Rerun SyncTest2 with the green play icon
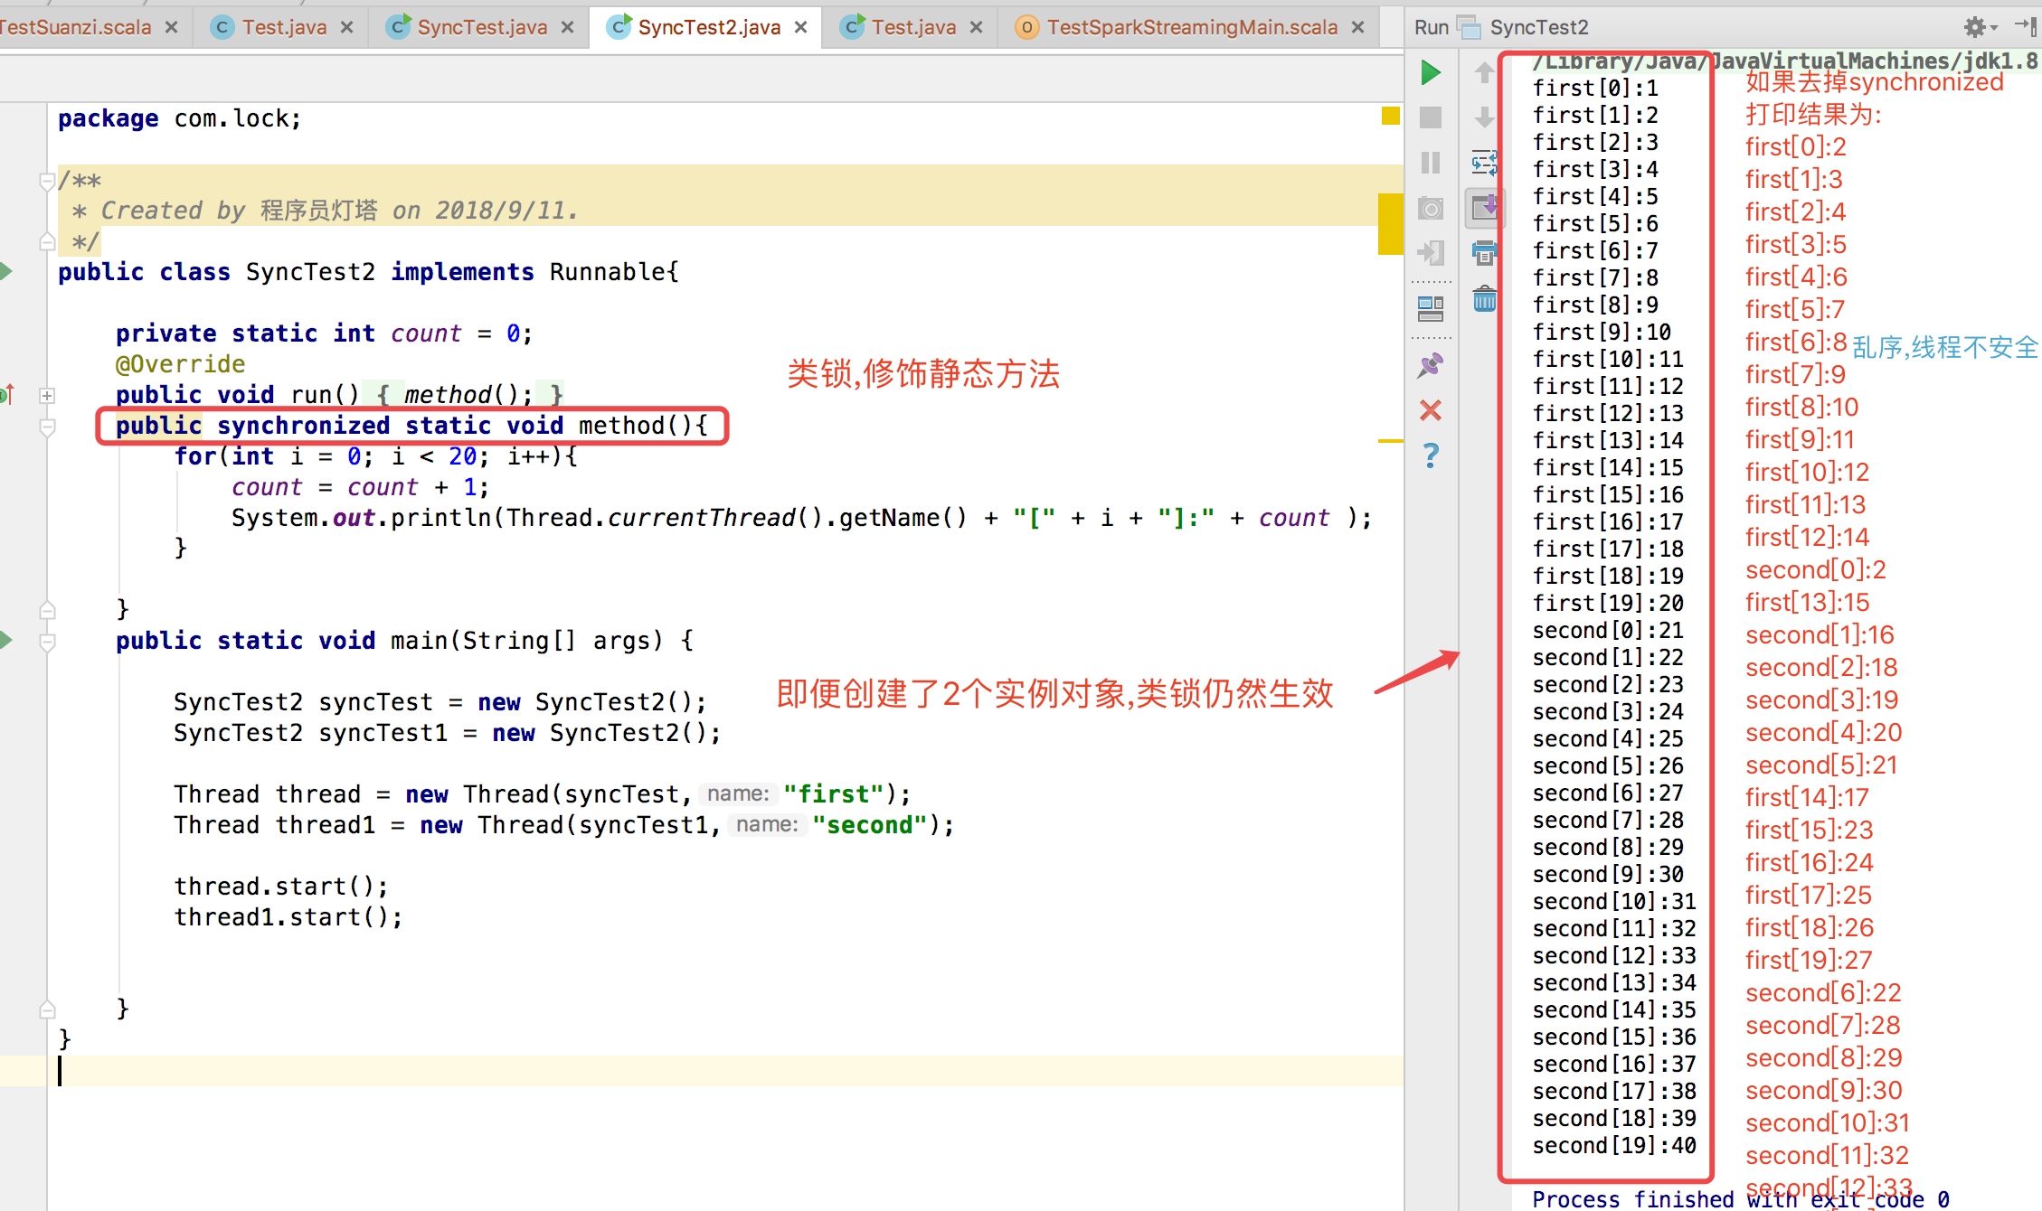 (x=1430, y=72)
